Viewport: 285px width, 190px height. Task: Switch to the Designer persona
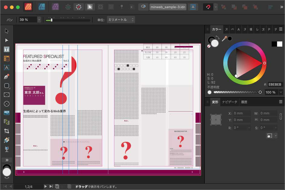coord(41,7)
